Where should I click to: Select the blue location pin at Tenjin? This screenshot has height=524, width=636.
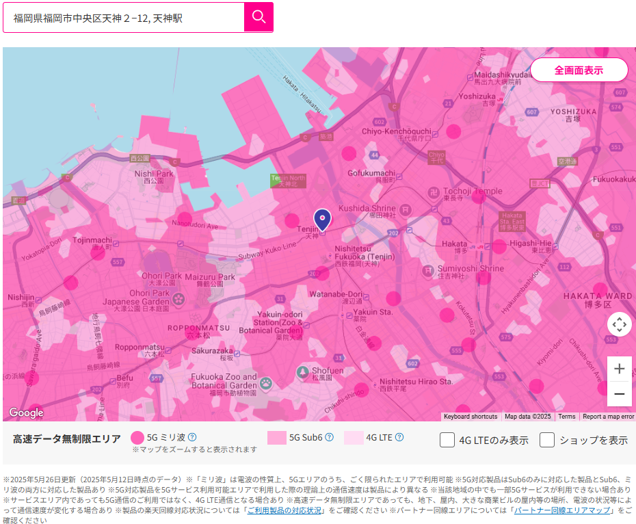pos(323,220)
